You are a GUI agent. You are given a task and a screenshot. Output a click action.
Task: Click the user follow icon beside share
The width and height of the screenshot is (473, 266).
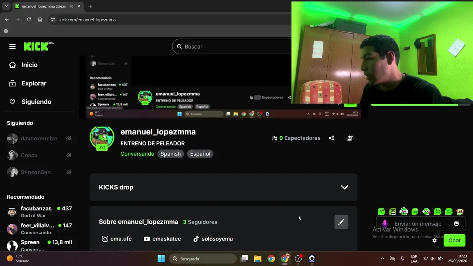coord(350,138)
